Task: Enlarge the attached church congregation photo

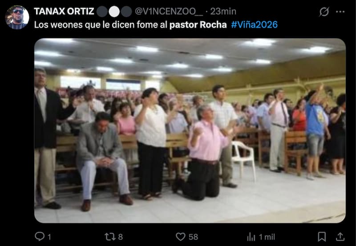Action: [x=190, y=130]
